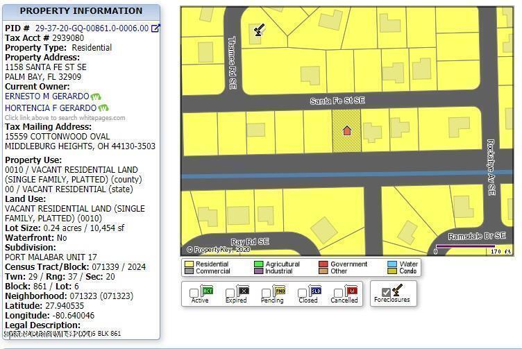The height and width of the screenshot is (349, 522).
Task: Click the red house marker on the map
Action: 347,130
